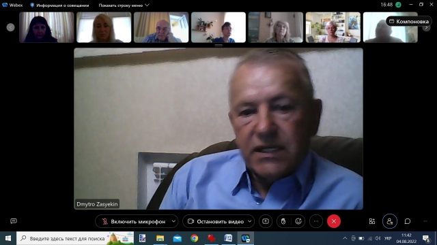Open the notification center icon

point(426,238)
